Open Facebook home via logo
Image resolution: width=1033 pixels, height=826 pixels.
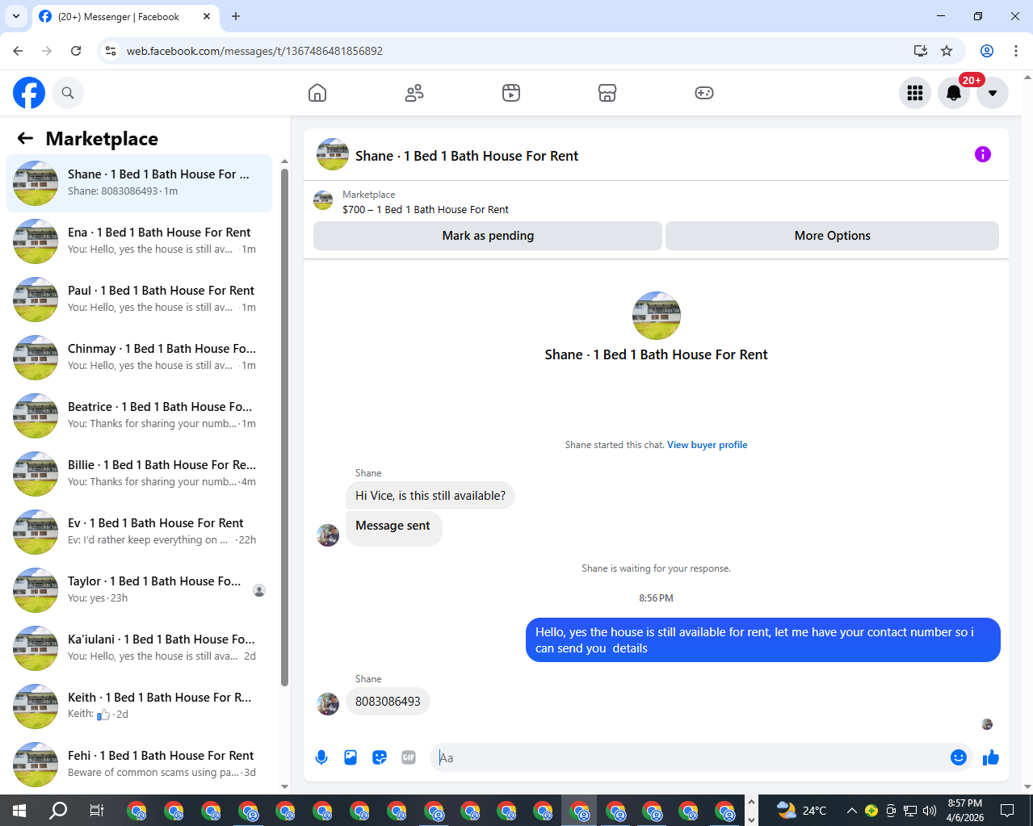click(x=29, y=93)
